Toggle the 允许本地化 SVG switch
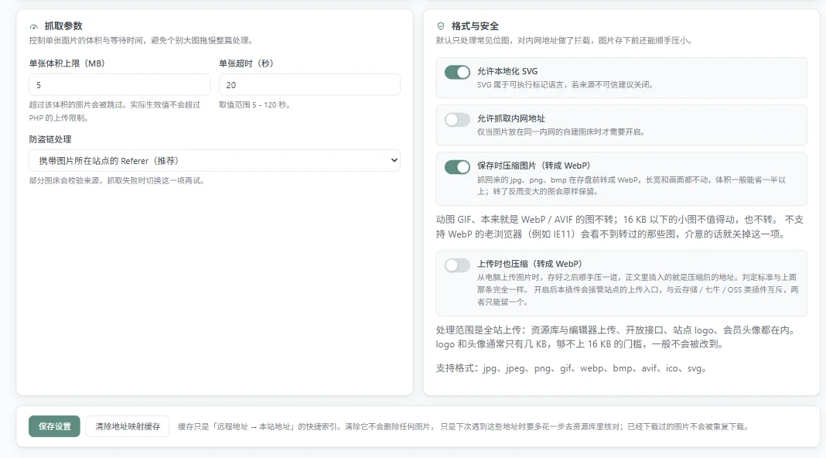826x458 pixels. pos(457,72)
